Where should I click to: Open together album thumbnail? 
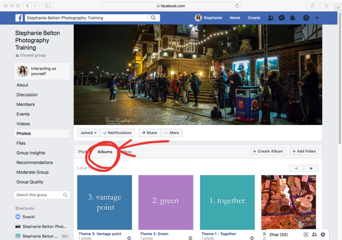click(227, 202)
